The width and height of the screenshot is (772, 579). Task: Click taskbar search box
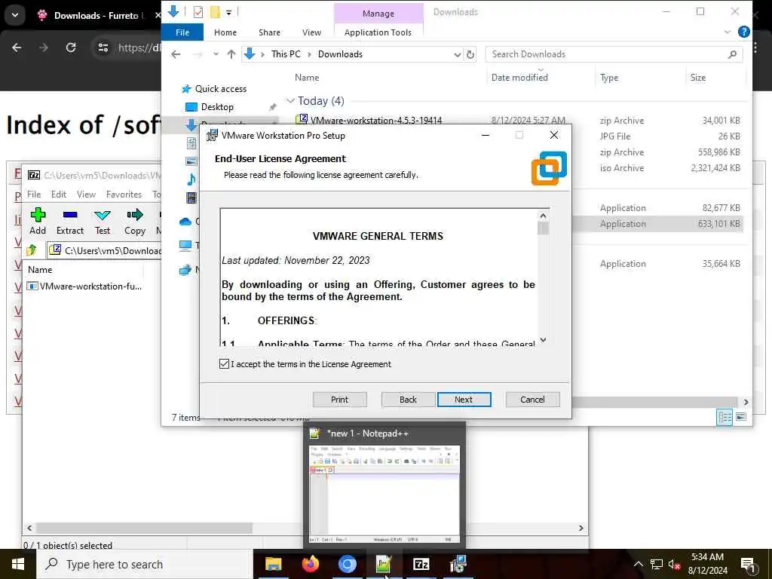click(146, 564)
